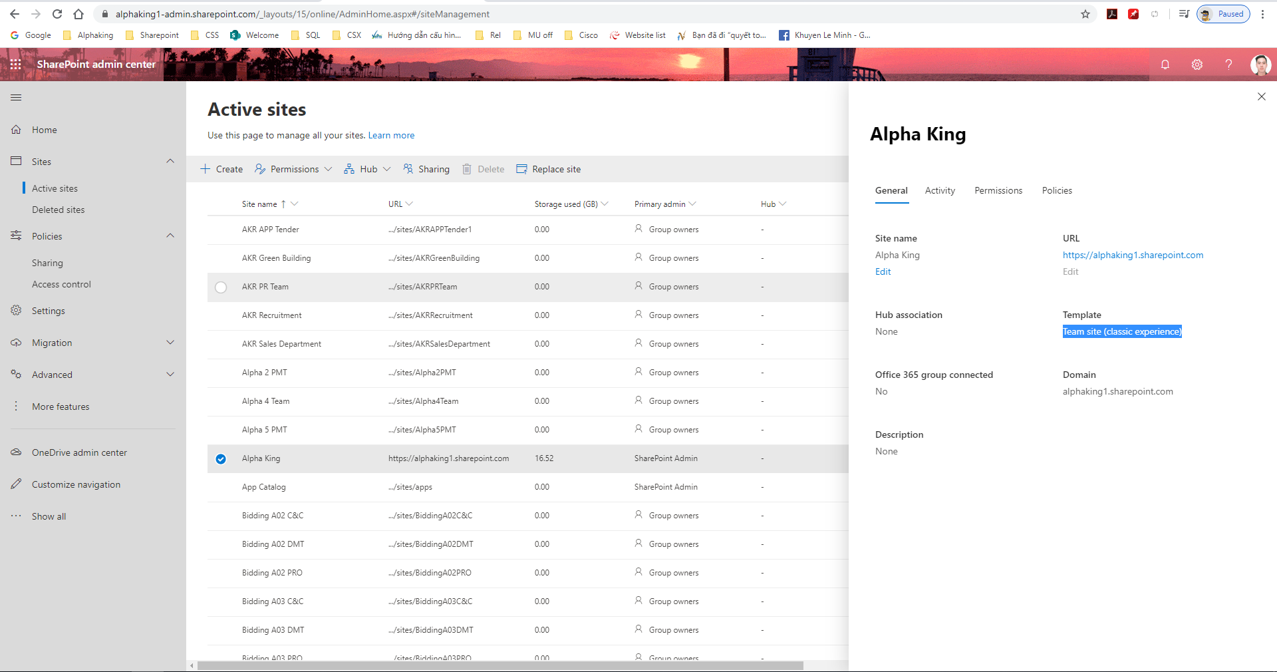Open the Permissions dropdown in toolbar
Image resolution: width=1277 pixels, height=672 pixels.
tap(293, 169)
